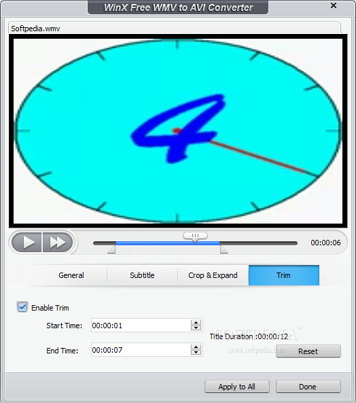Decrease End Time with down arrow

[x=196, y=352]
